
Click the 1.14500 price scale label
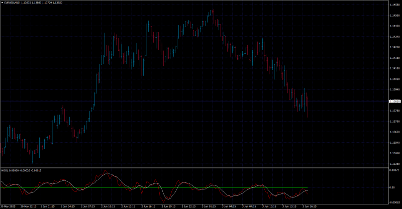394,16
